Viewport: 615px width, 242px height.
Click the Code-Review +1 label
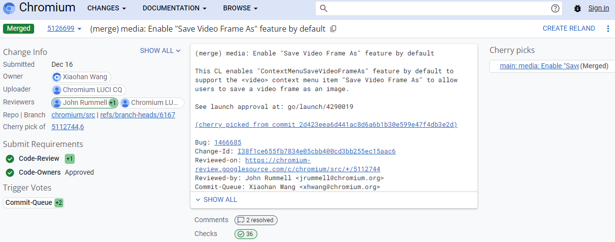pyautogui.click(x=70, y=159)
